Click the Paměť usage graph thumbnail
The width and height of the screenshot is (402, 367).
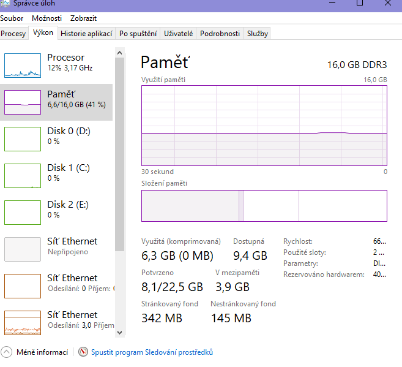[22, 102]
